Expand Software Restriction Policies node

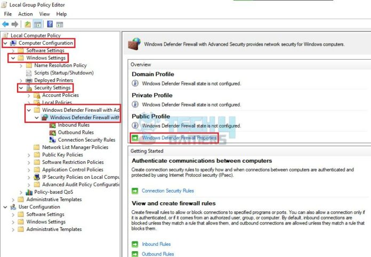tap(29, 162)
